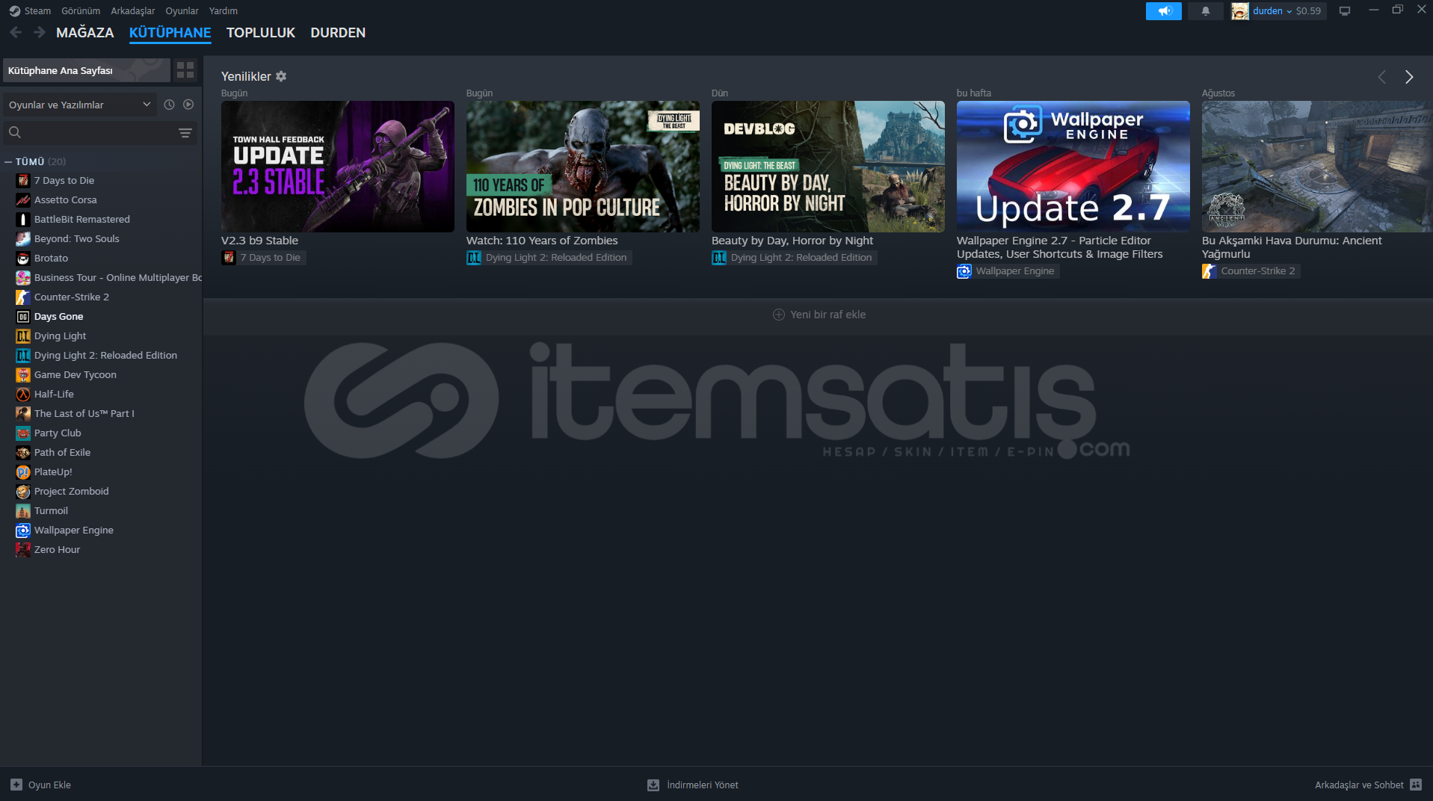Open the notifications bell
Screen dimensions: 1433x801
pyautogui.click(x=1206, y=11)
